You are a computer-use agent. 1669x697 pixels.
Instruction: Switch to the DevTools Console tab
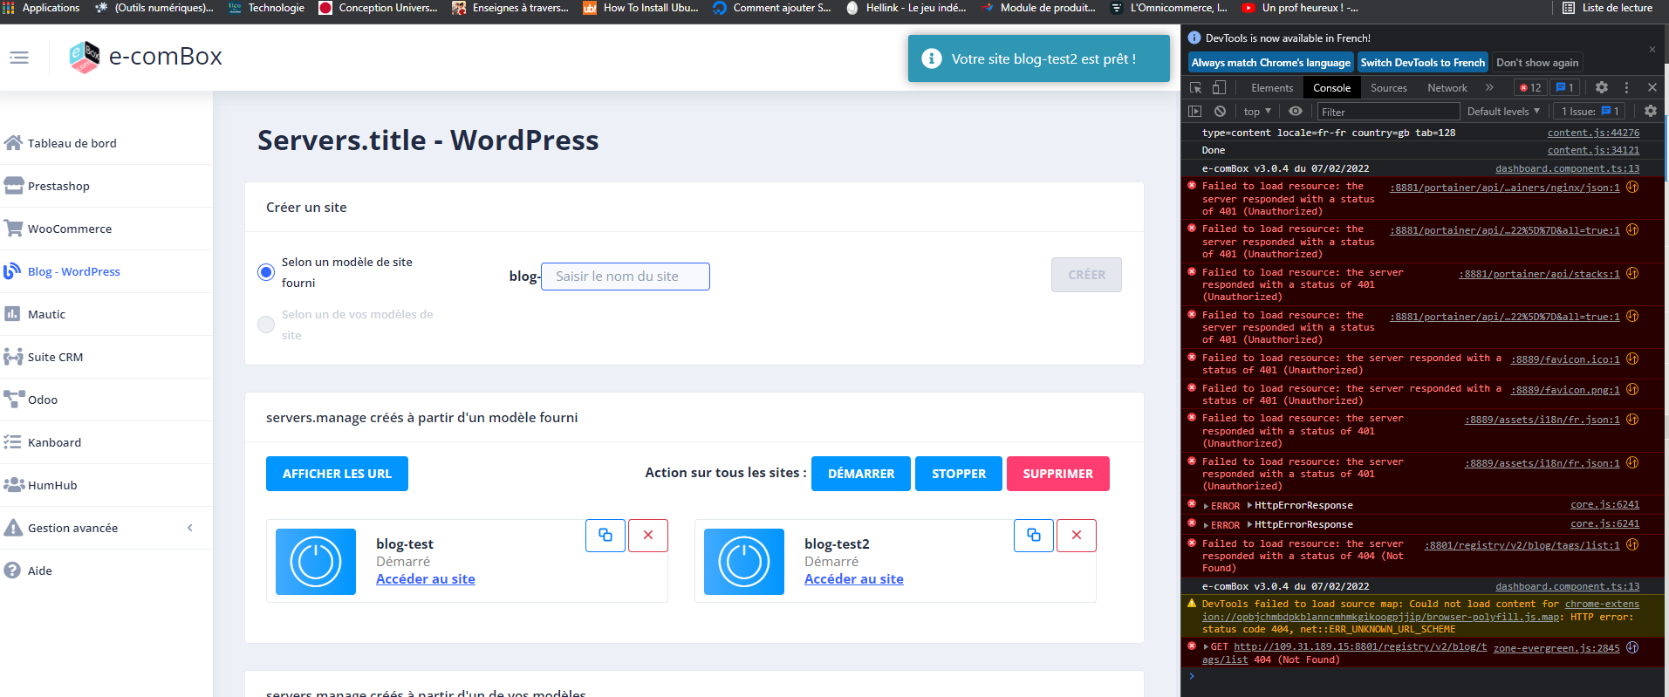[x=1331, y=87]
